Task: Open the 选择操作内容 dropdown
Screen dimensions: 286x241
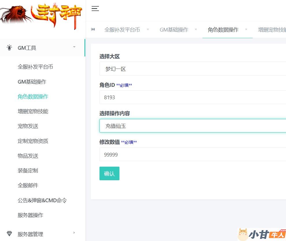Action: click(x=192, y=126)
